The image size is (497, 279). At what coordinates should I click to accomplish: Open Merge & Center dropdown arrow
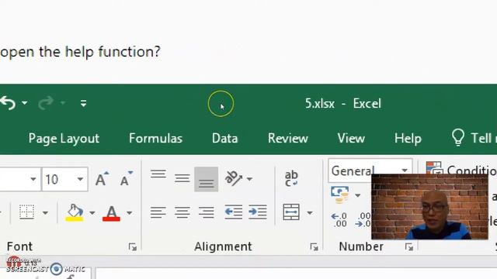point(310,213)
